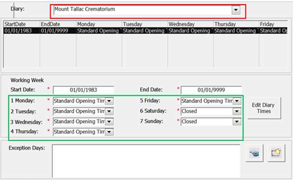
Task: Click the Thursday Standard Opening grid cell
Action: click(x=236, y=31)
